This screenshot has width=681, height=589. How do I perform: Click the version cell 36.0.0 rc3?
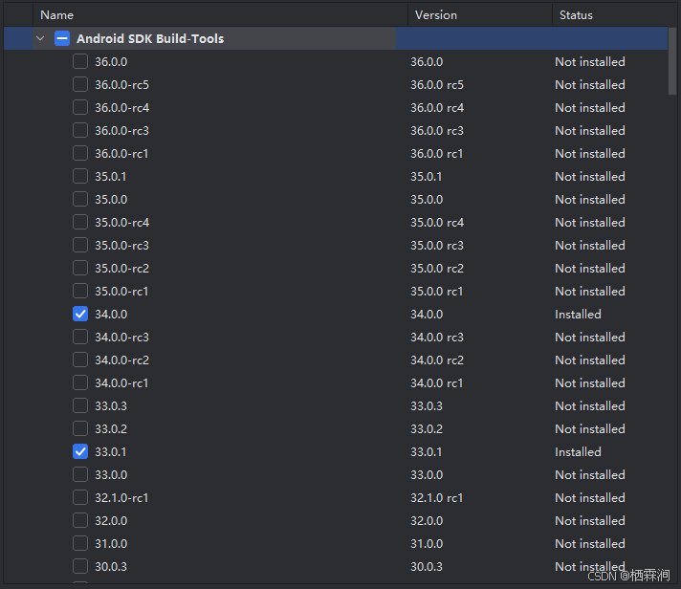[x=437, y=131]
